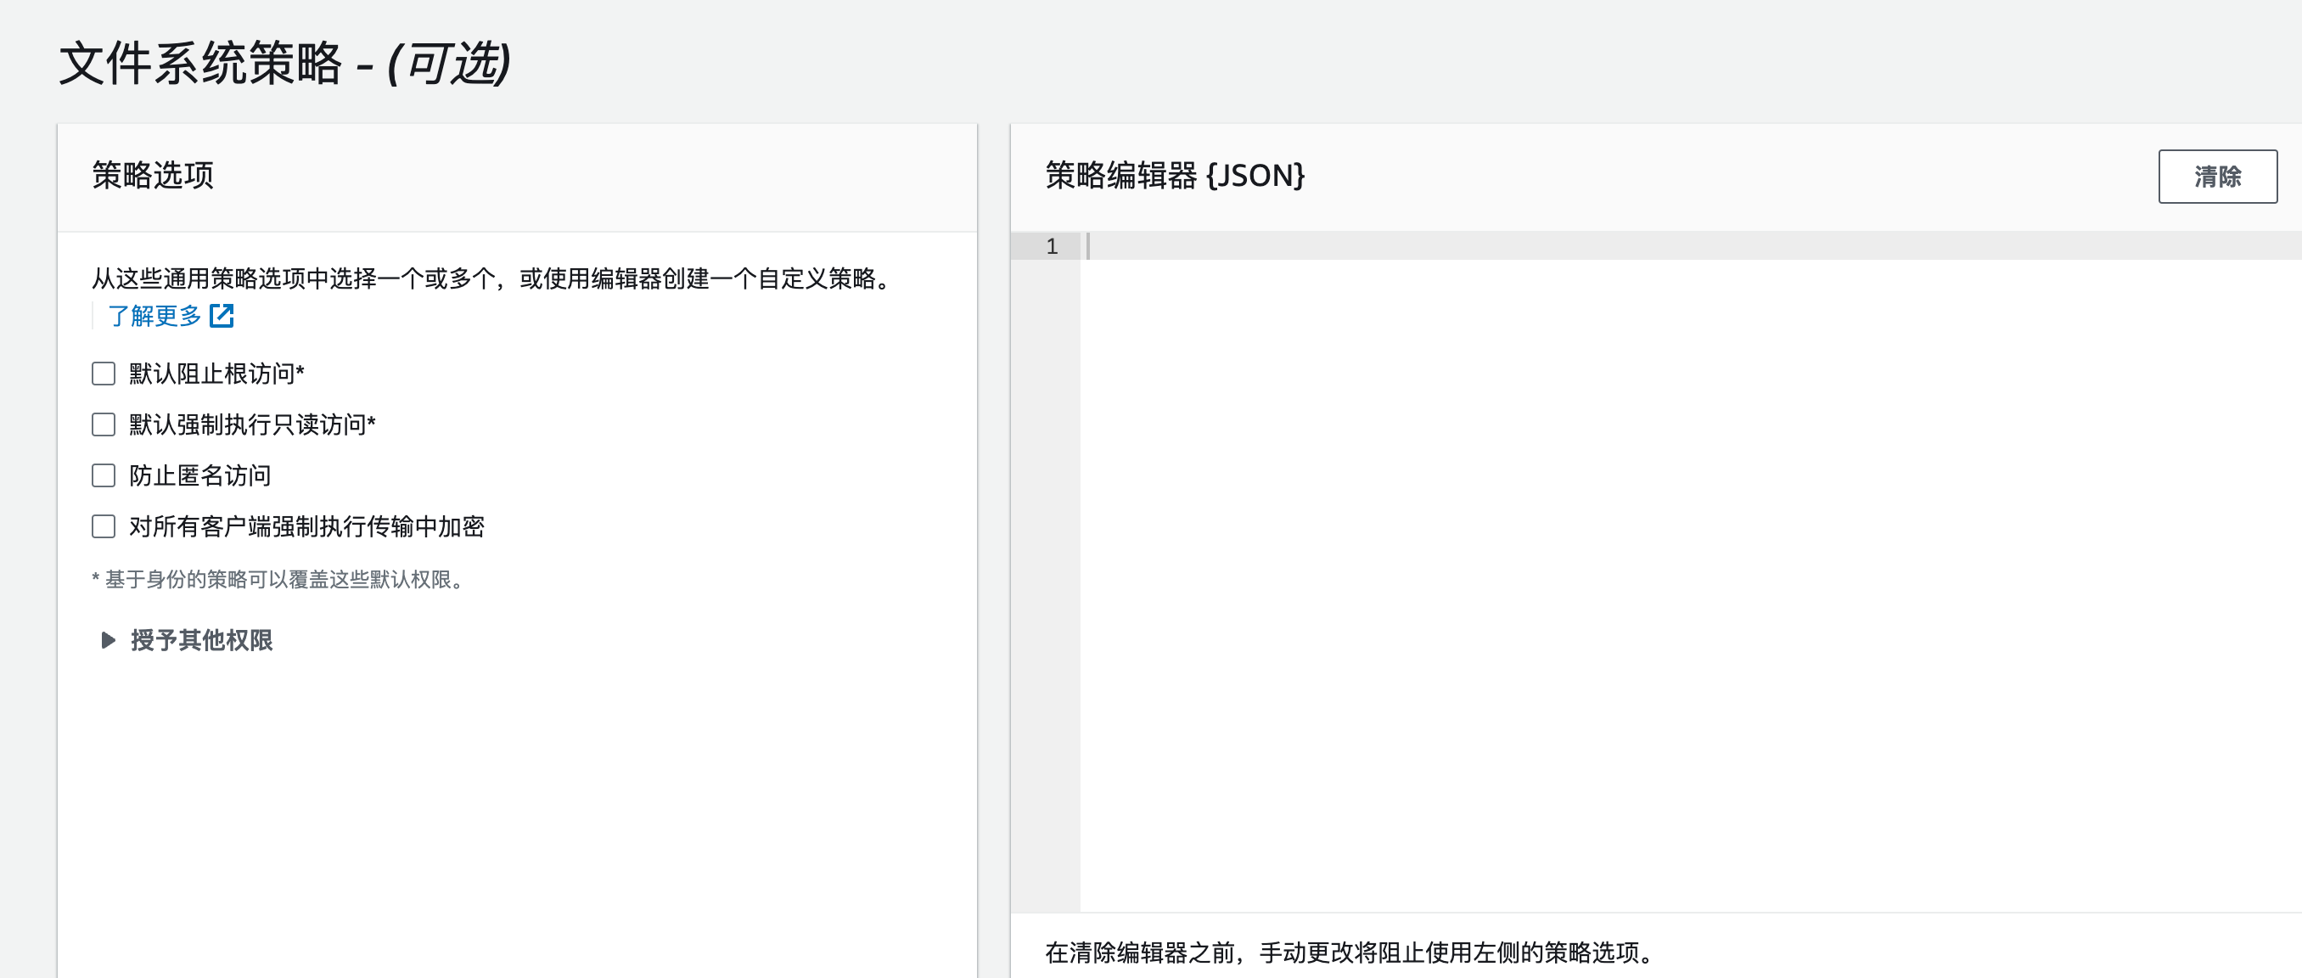Click line number 1 in editor gutter
Screen dimensions: 2302x978
1052,247
